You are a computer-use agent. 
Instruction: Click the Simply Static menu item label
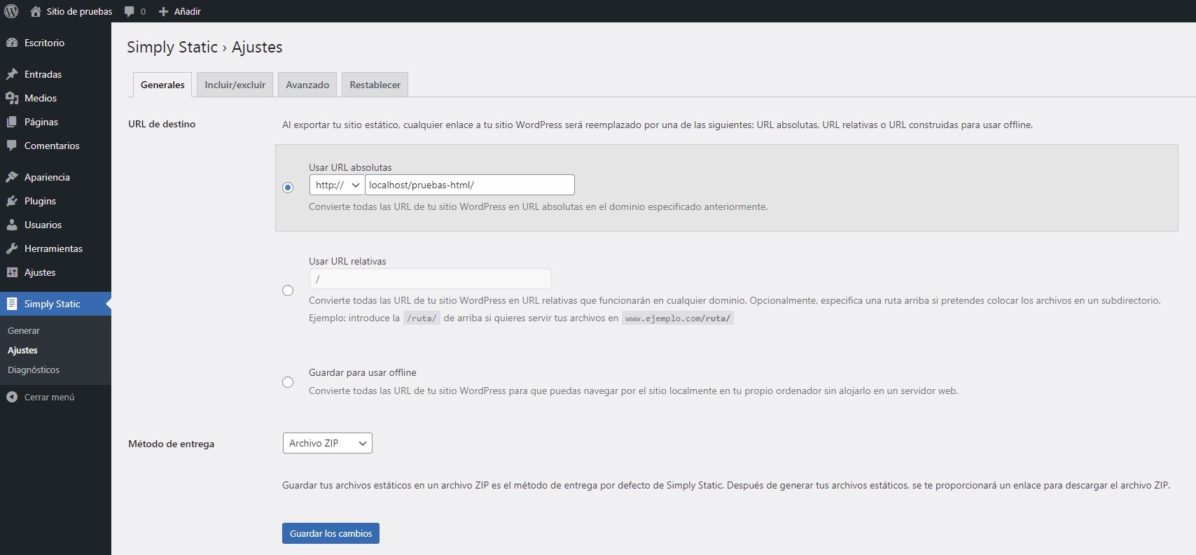[x=52, y=304]
